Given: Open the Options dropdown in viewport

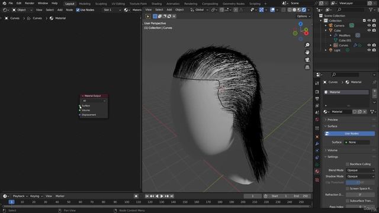Looking at the screenshot, I should (304, 17).
